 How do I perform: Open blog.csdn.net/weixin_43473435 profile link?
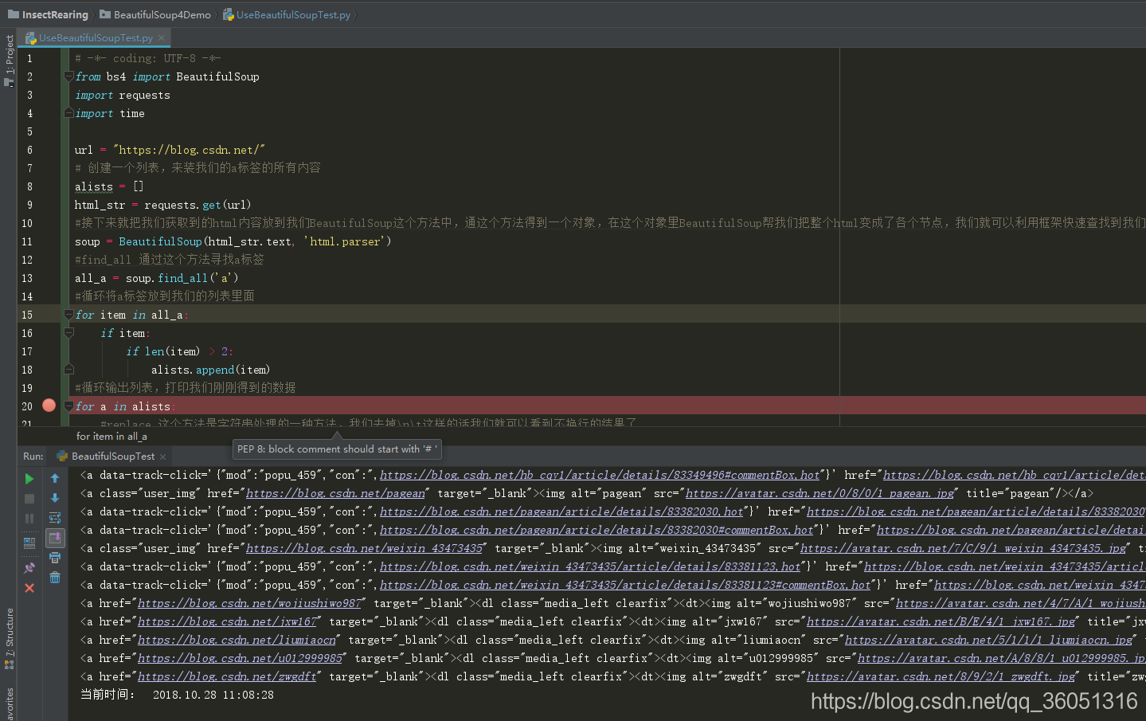(x=364, y=548)
